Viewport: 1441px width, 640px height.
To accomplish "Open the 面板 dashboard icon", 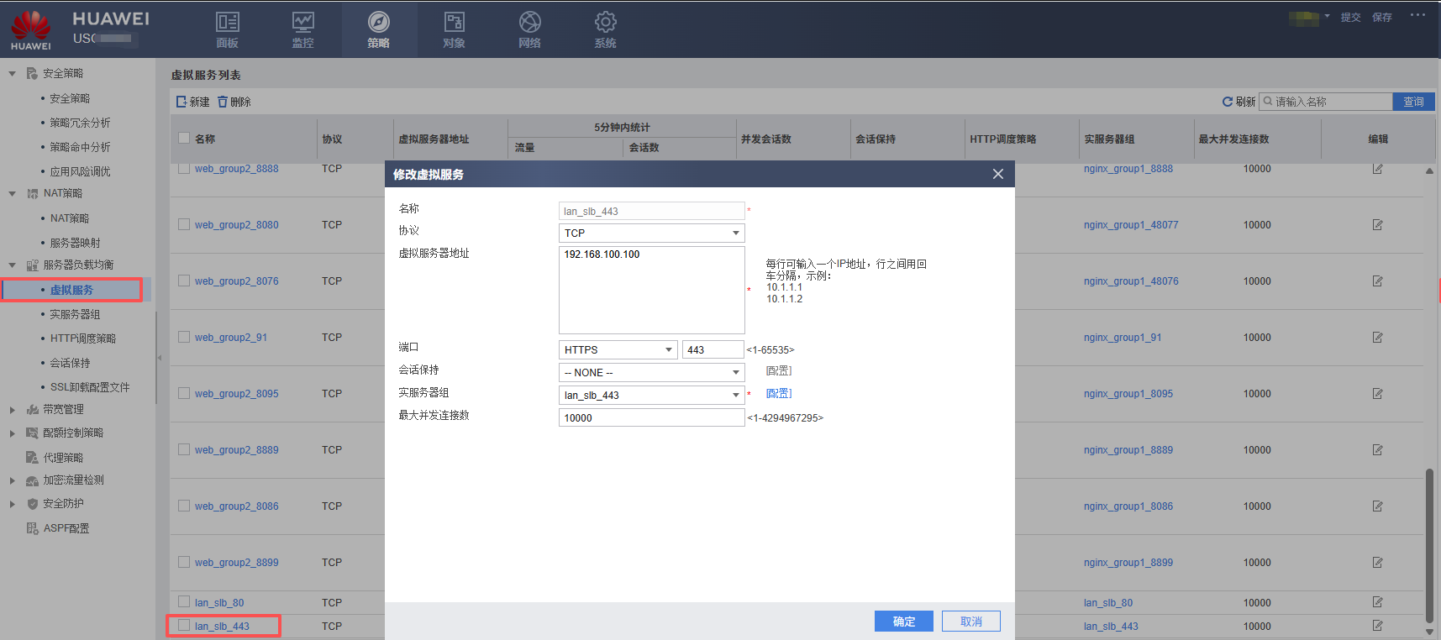I will pyautogui.click(x=228, y=22).
